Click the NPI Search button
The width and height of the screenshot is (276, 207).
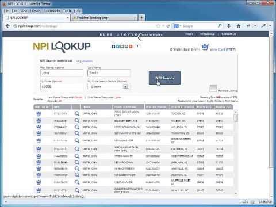click(x=164, y=78)
